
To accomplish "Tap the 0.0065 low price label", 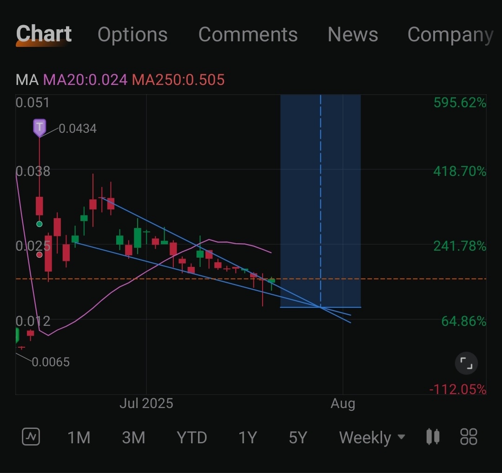I will 51,362.
